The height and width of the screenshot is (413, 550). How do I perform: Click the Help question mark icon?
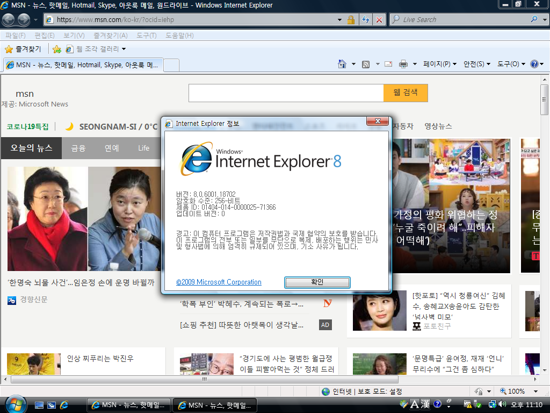tap(534, 64)
